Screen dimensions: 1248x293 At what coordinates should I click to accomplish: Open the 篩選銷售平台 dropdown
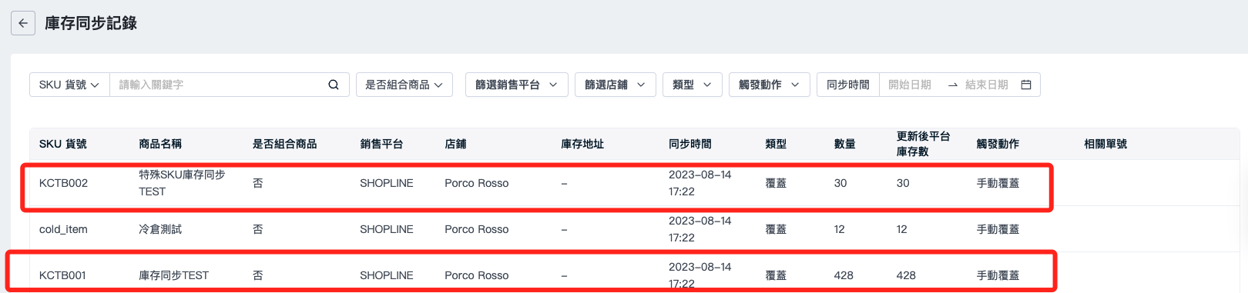[x=516, y=85]
